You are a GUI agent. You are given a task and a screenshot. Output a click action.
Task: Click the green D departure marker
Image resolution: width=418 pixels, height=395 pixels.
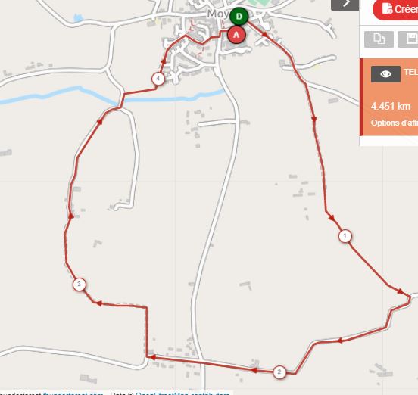[239, 17]
